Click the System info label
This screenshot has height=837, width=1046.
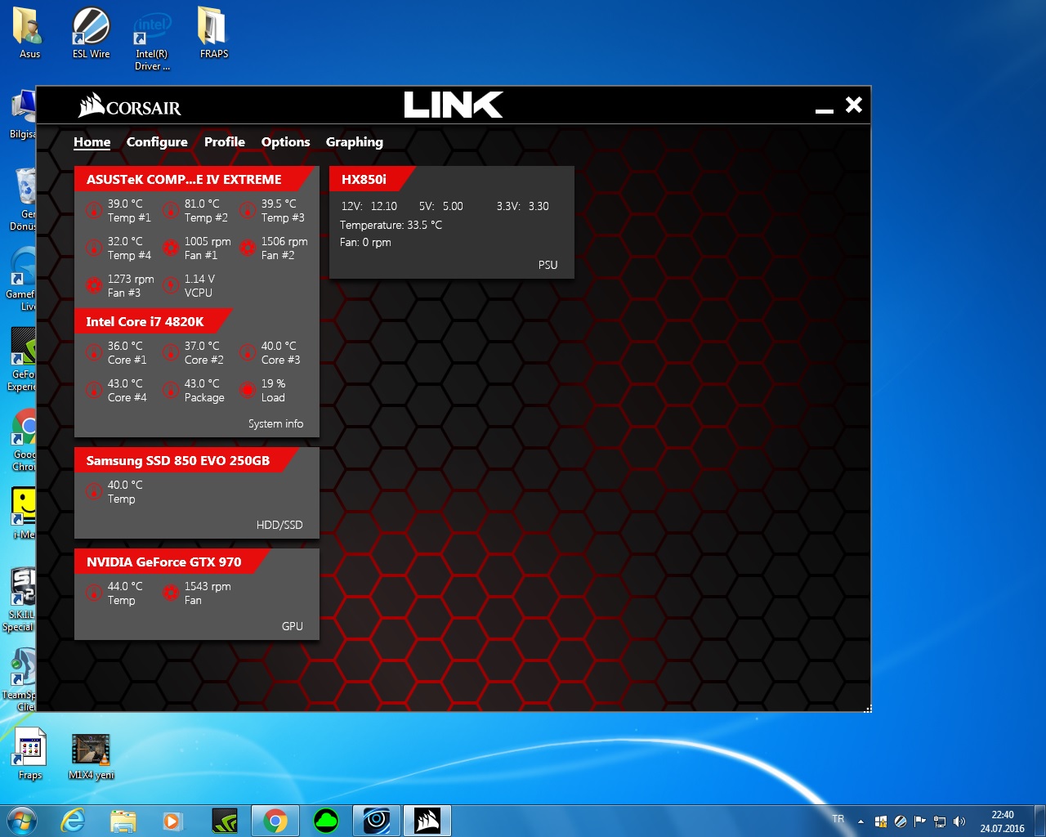pyautogui.click(x=275, y=424)
